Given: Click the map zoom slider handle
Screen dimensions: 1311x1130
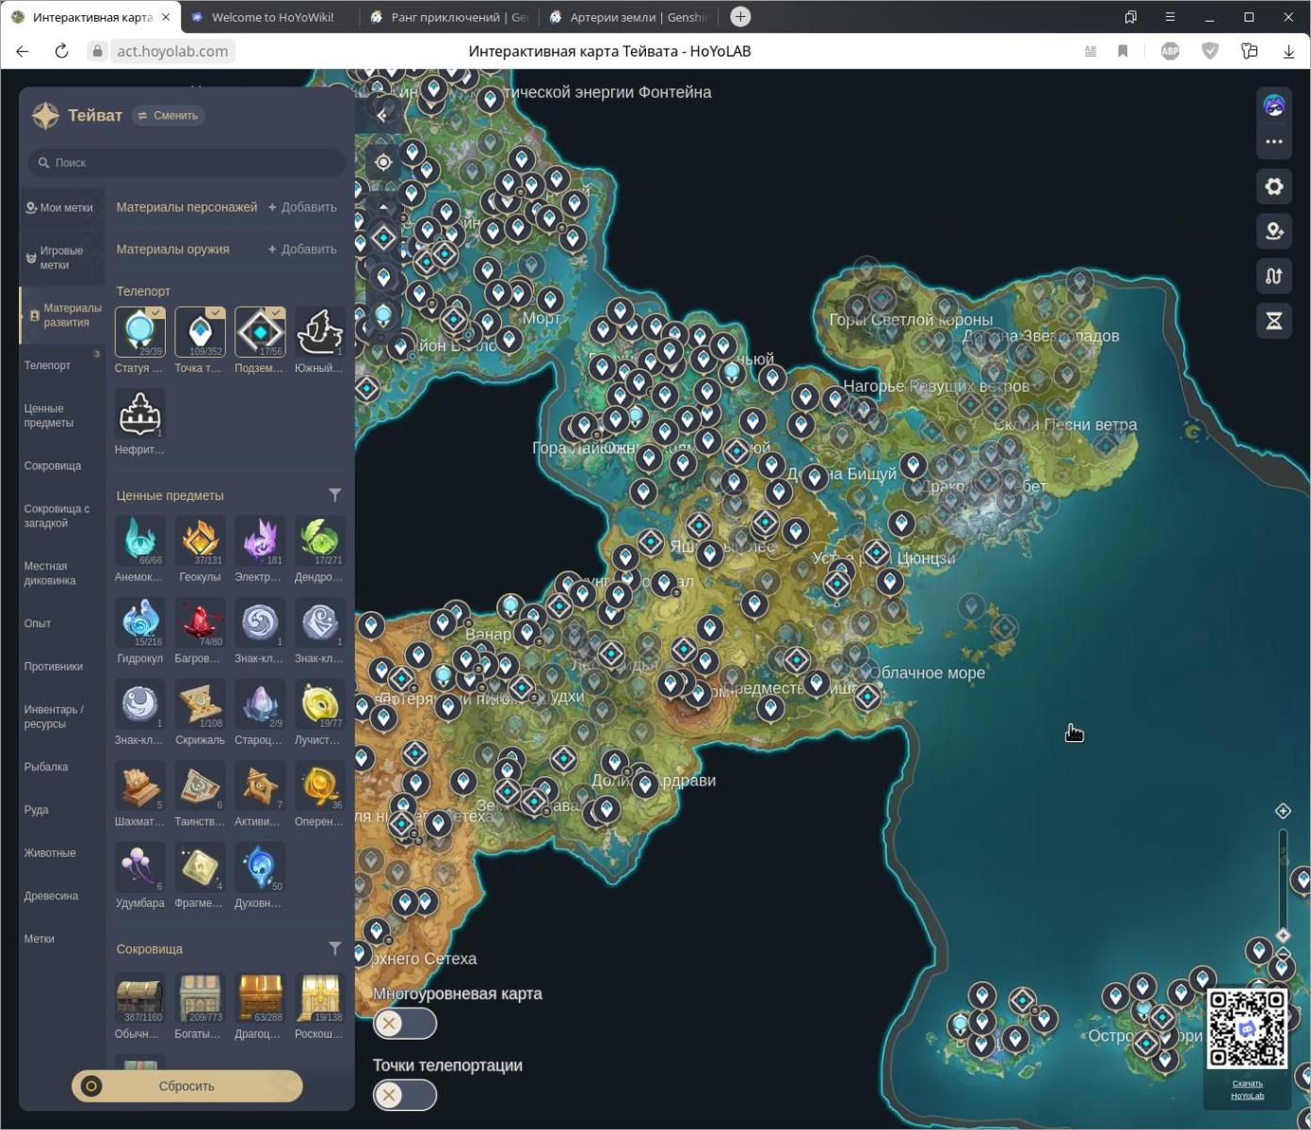Looking at the screenshot, I should click(x=1283, y=935).
